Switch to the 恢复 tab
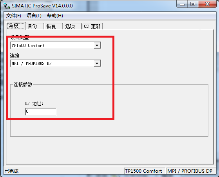Viewport: 219px width, 177px height. tap(54, 26)
